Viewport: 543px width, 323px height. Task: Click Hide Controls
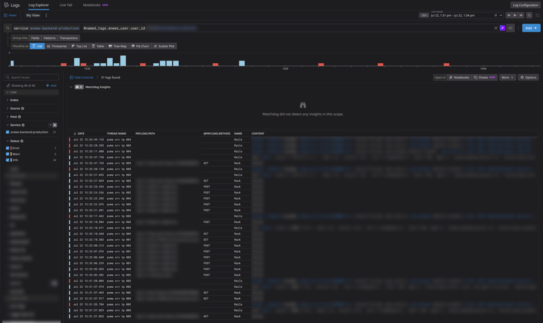(x=82, y=77)
